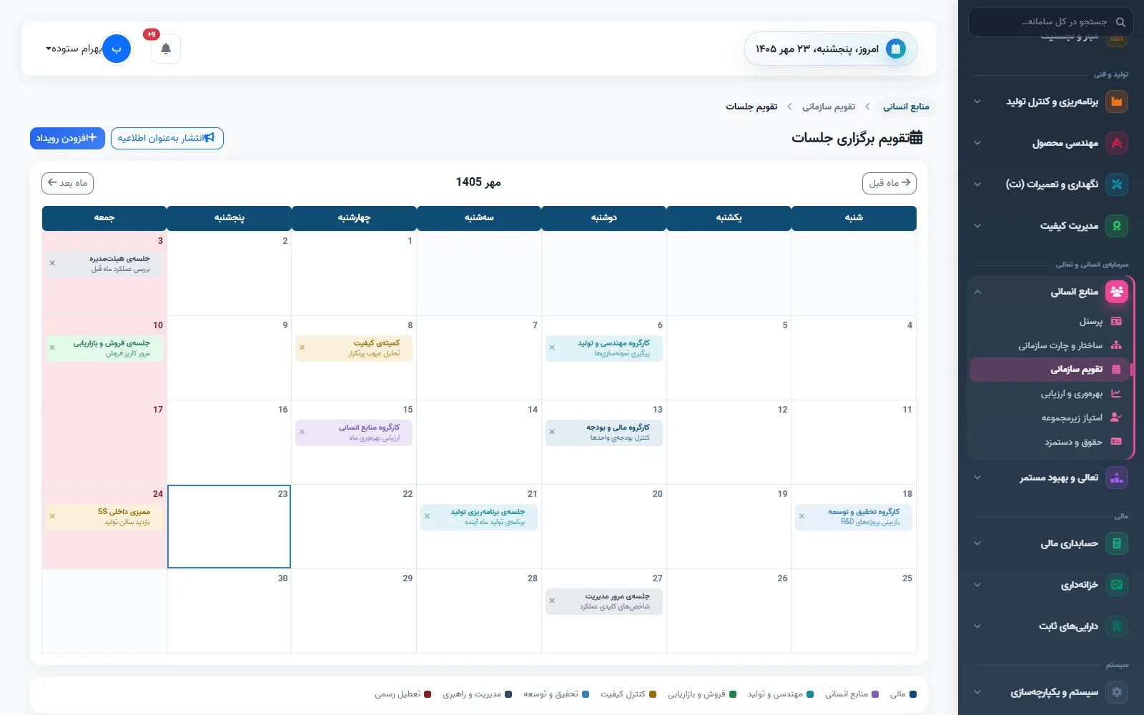Open پرسنل submenu item

click(x=1049, y=322)
